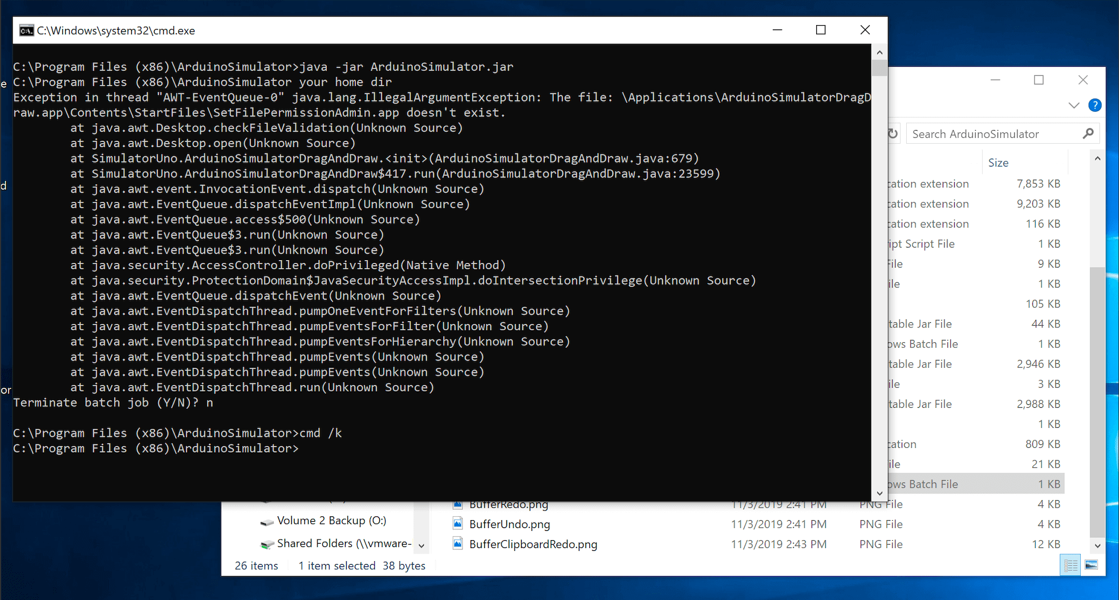Screen dimensions: 1119x600
Task: Click the cmd window scrollbar up arrow
Action: pos(879,52)
